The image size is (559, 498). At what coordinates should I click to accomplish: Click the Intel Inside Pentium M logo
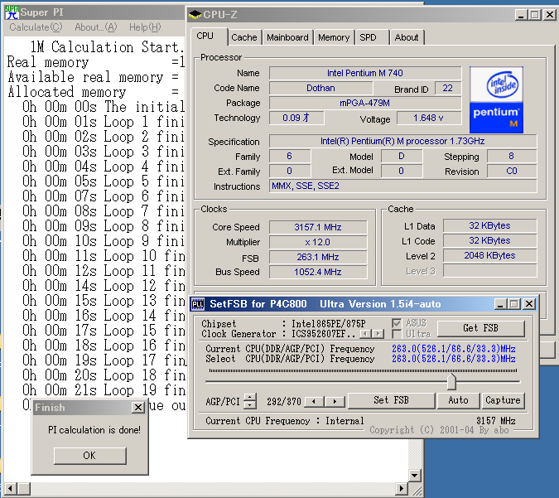coord(496,100)
